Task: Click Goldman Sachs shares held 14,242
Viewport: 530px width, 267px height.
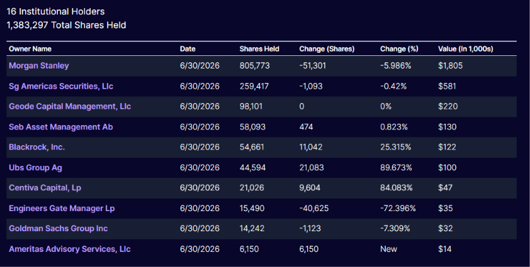Action: pyautogui.click(x=252, y=229)
